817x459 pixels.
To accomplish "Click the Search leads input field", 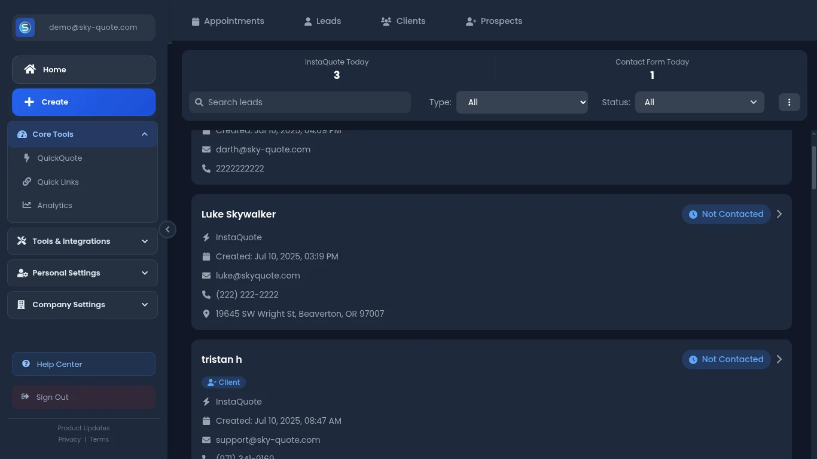I will [x=299, y=102].
